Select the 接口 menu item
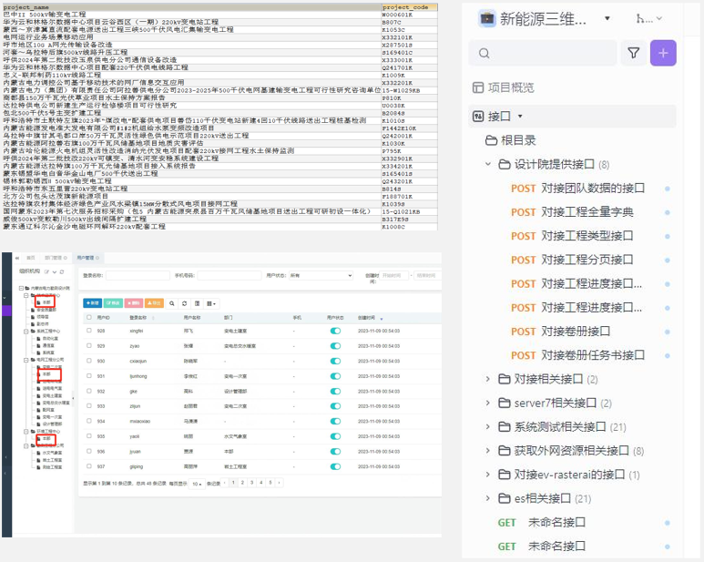This screenshot has width=704, height=562. [499, 117]
